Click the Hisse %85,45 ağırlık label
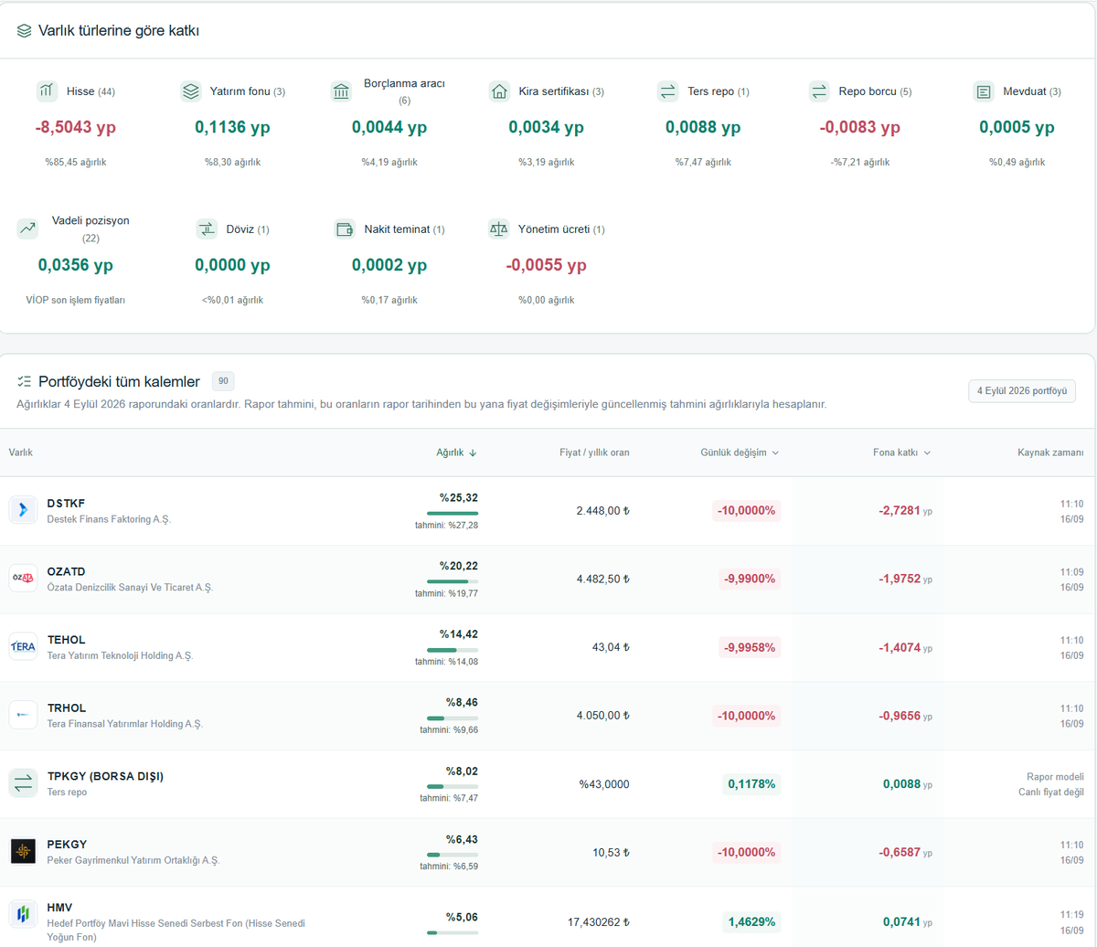This screenshot has width=1097, height=947. tap(76, 162)
